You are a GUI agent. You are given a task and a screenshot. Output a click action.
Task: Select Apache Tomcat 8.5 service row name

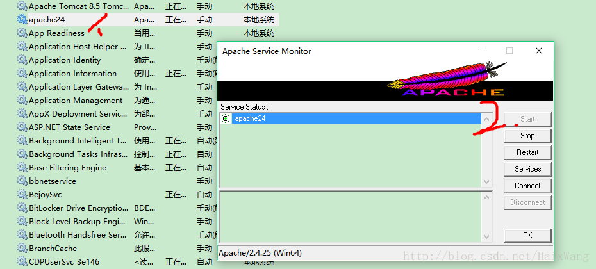point(79,6)
